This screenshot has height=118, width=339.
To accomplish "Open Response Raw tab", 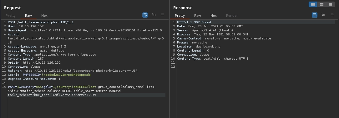I will [x=198, y=16].
